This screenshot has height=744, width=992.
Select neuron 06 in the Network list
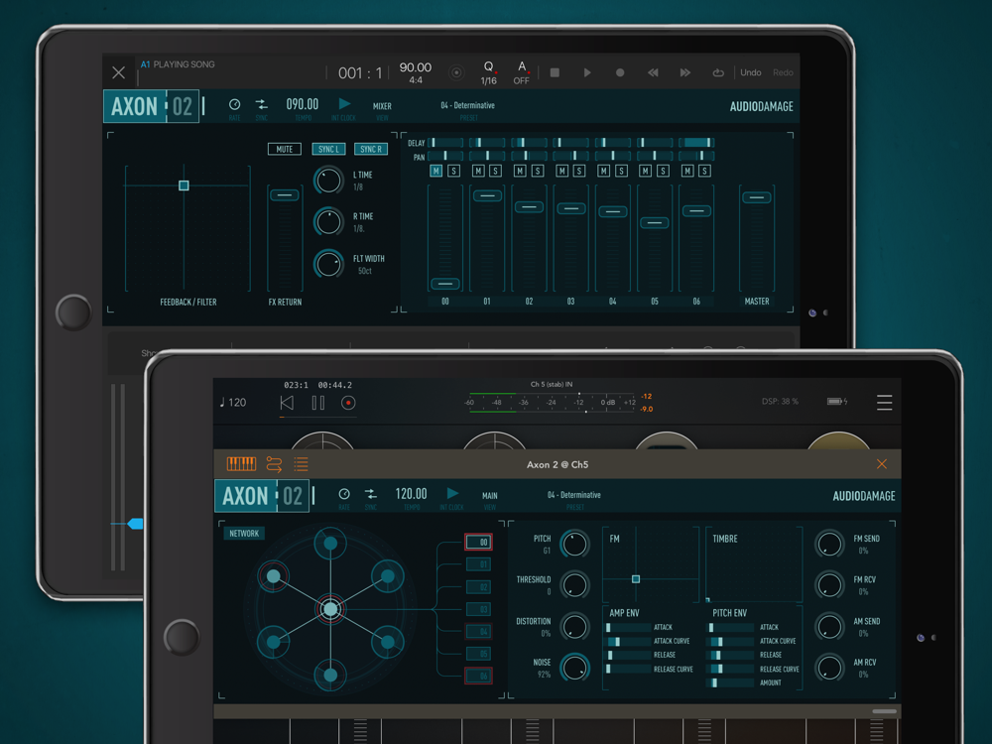click(479, 676)
